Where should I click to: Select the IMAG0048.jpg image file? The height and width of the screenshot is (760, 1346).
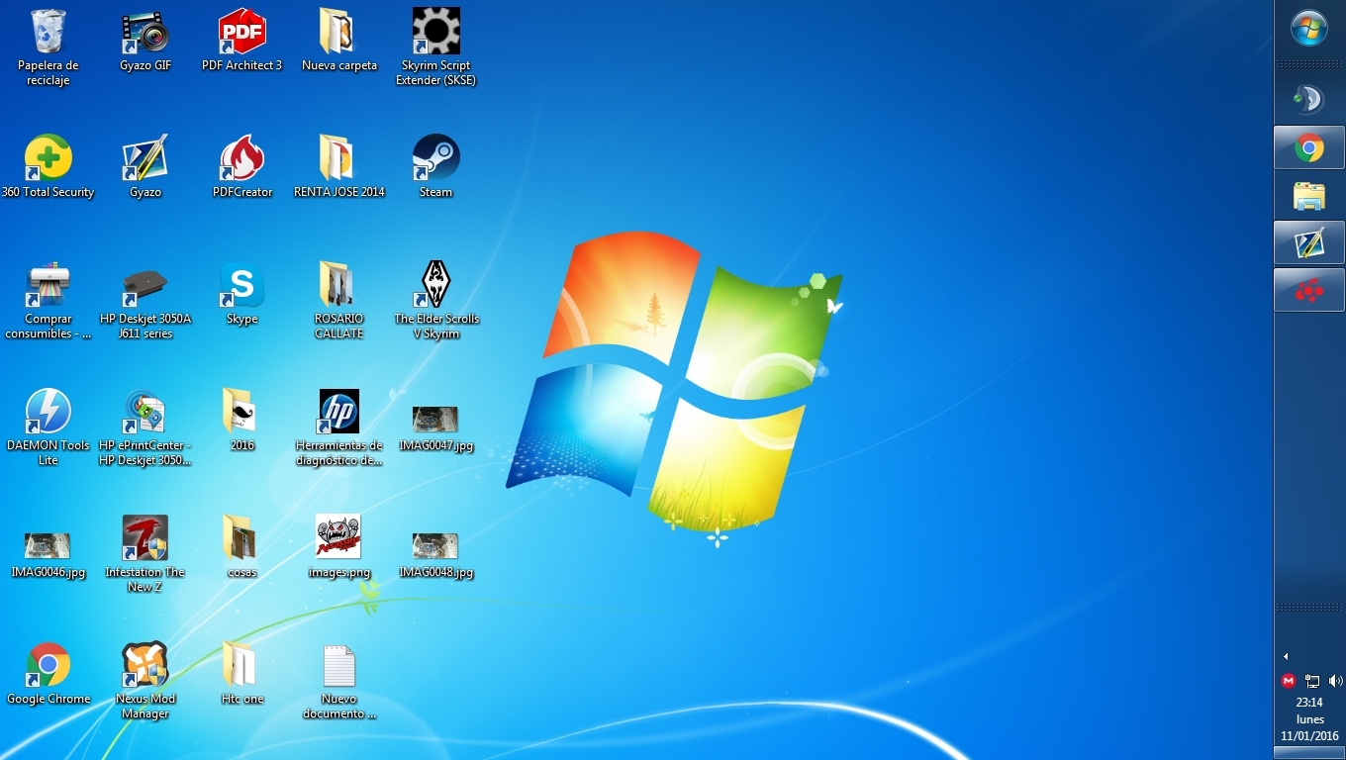pos(436,554)
